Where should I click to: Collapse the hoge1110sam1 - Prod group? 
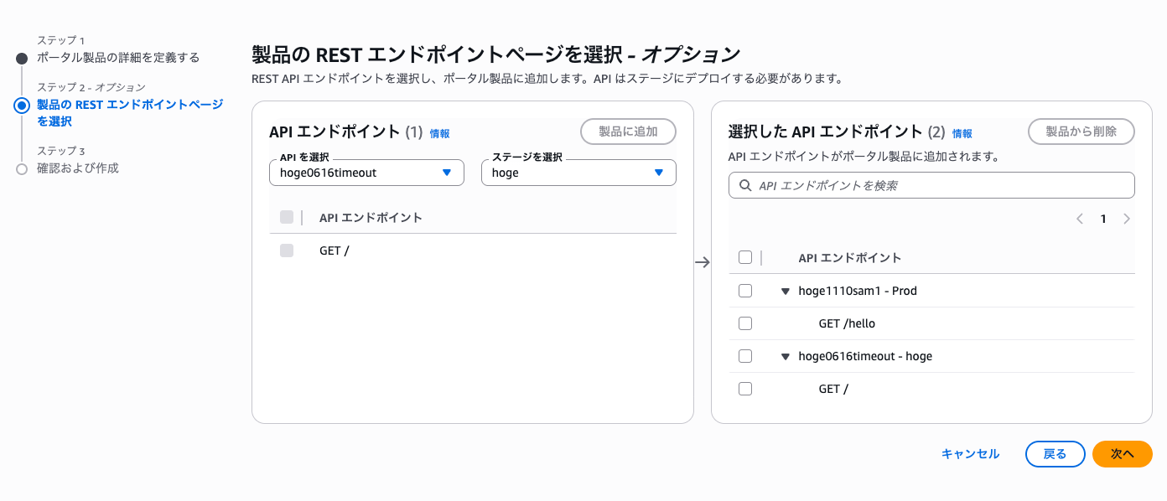(786, 292)
